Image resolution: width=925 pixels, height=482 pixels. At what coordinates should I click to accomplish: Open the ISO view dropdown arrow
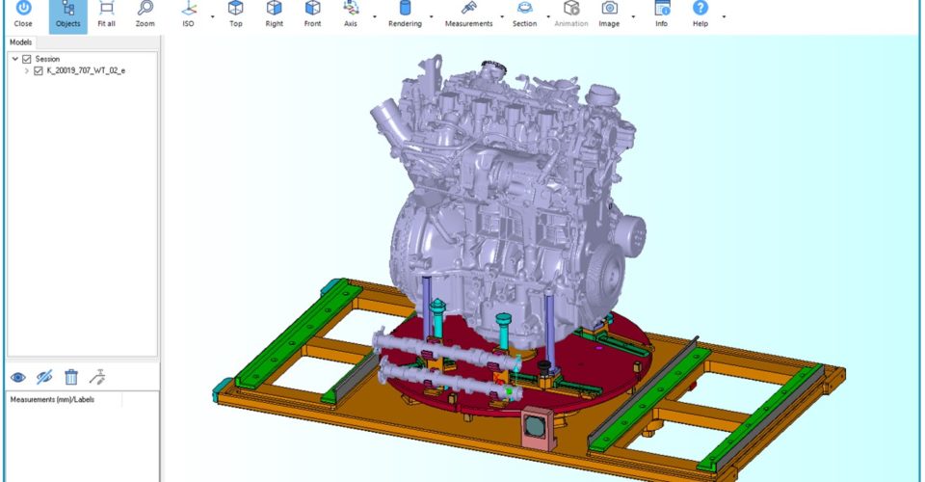click(x=212, y=16)
